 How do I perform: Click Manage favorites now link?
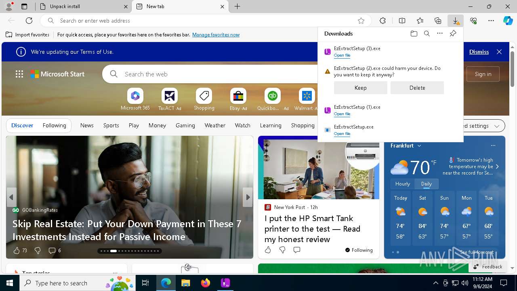[216, 35]
